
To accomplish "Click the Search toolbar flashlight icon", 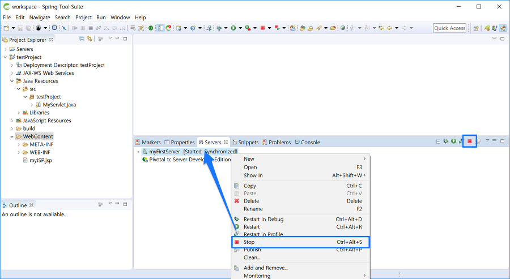I will [x=318, y=28].
